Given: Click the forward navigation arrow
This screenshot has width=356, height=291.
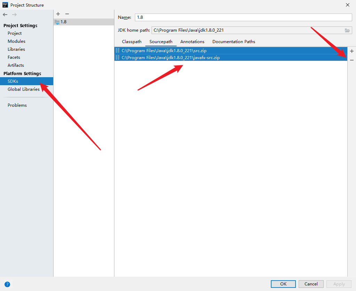Looking at the screenshot, I should 14,15.
